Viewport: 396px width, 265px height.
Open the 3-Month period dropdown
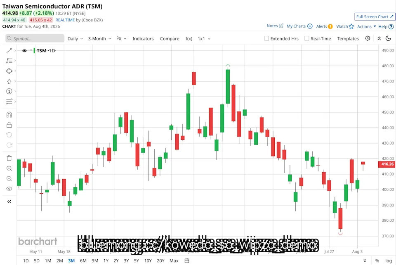point(99,39)
